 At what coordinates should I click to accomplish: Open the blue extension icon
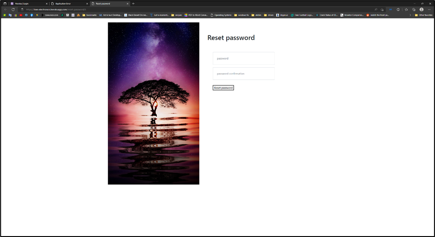pos(391,9)
